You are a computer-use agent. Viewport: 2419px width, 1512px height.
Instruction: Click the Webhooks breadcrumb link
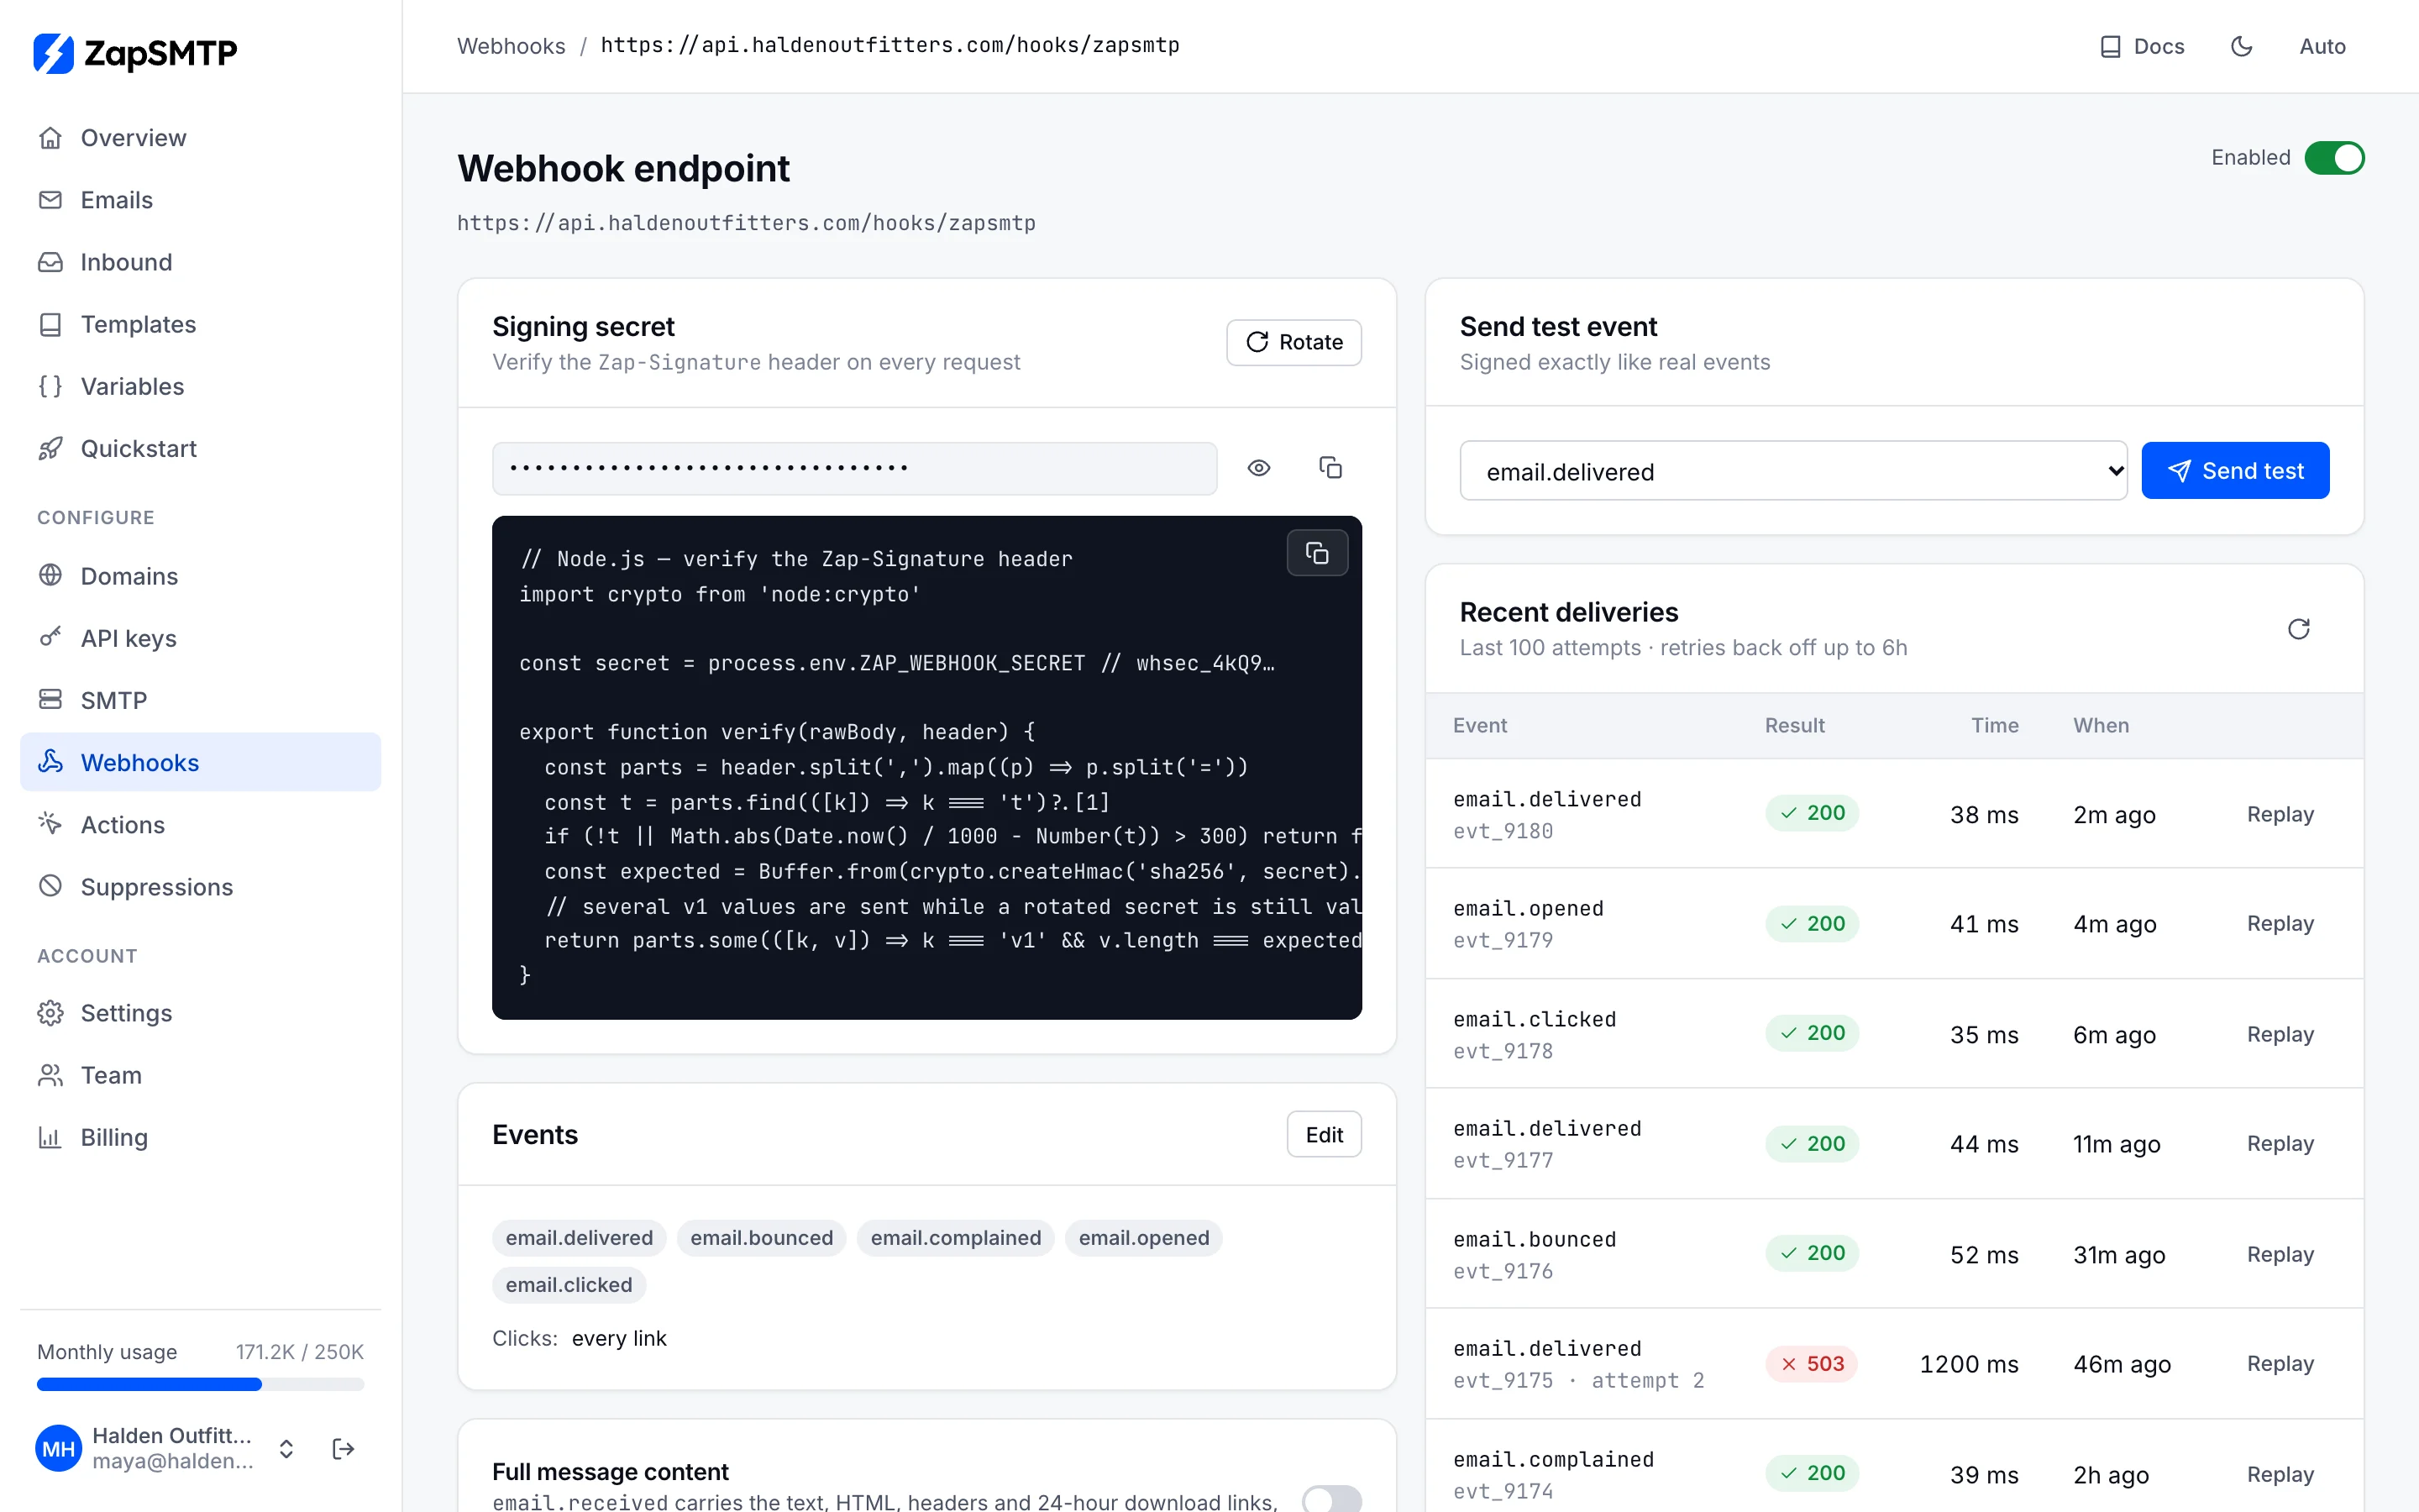[511, 46]
